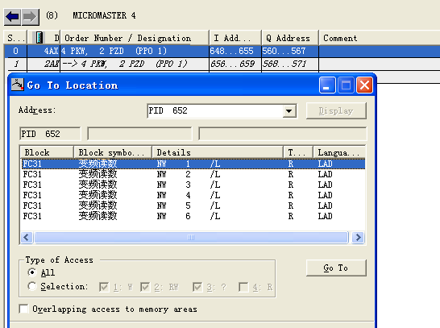The height and width of the screenshot is (328, 440).
Task: Click the T... column header
Action: point(298,152)
